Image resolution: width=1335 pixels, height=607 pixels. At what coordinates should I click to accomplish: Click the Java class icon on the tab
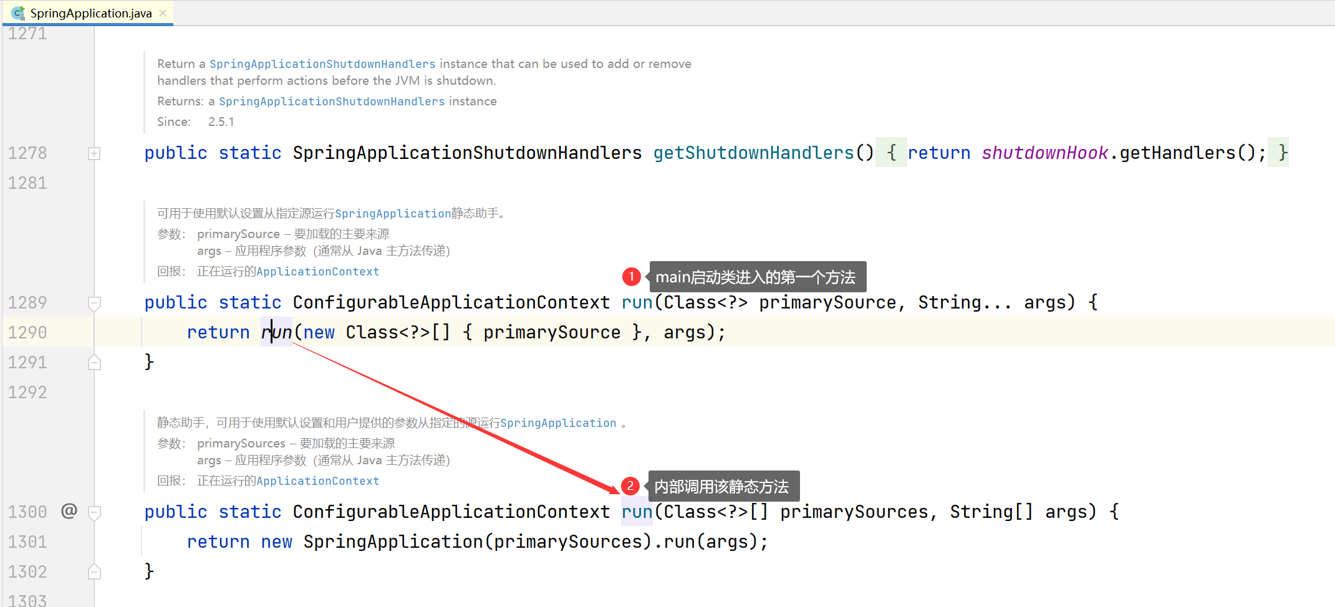18,13
